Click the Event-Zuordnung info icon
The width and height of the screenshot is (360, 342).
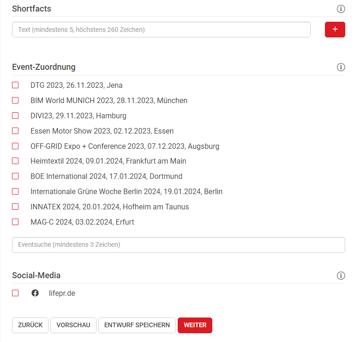point(341,67)
